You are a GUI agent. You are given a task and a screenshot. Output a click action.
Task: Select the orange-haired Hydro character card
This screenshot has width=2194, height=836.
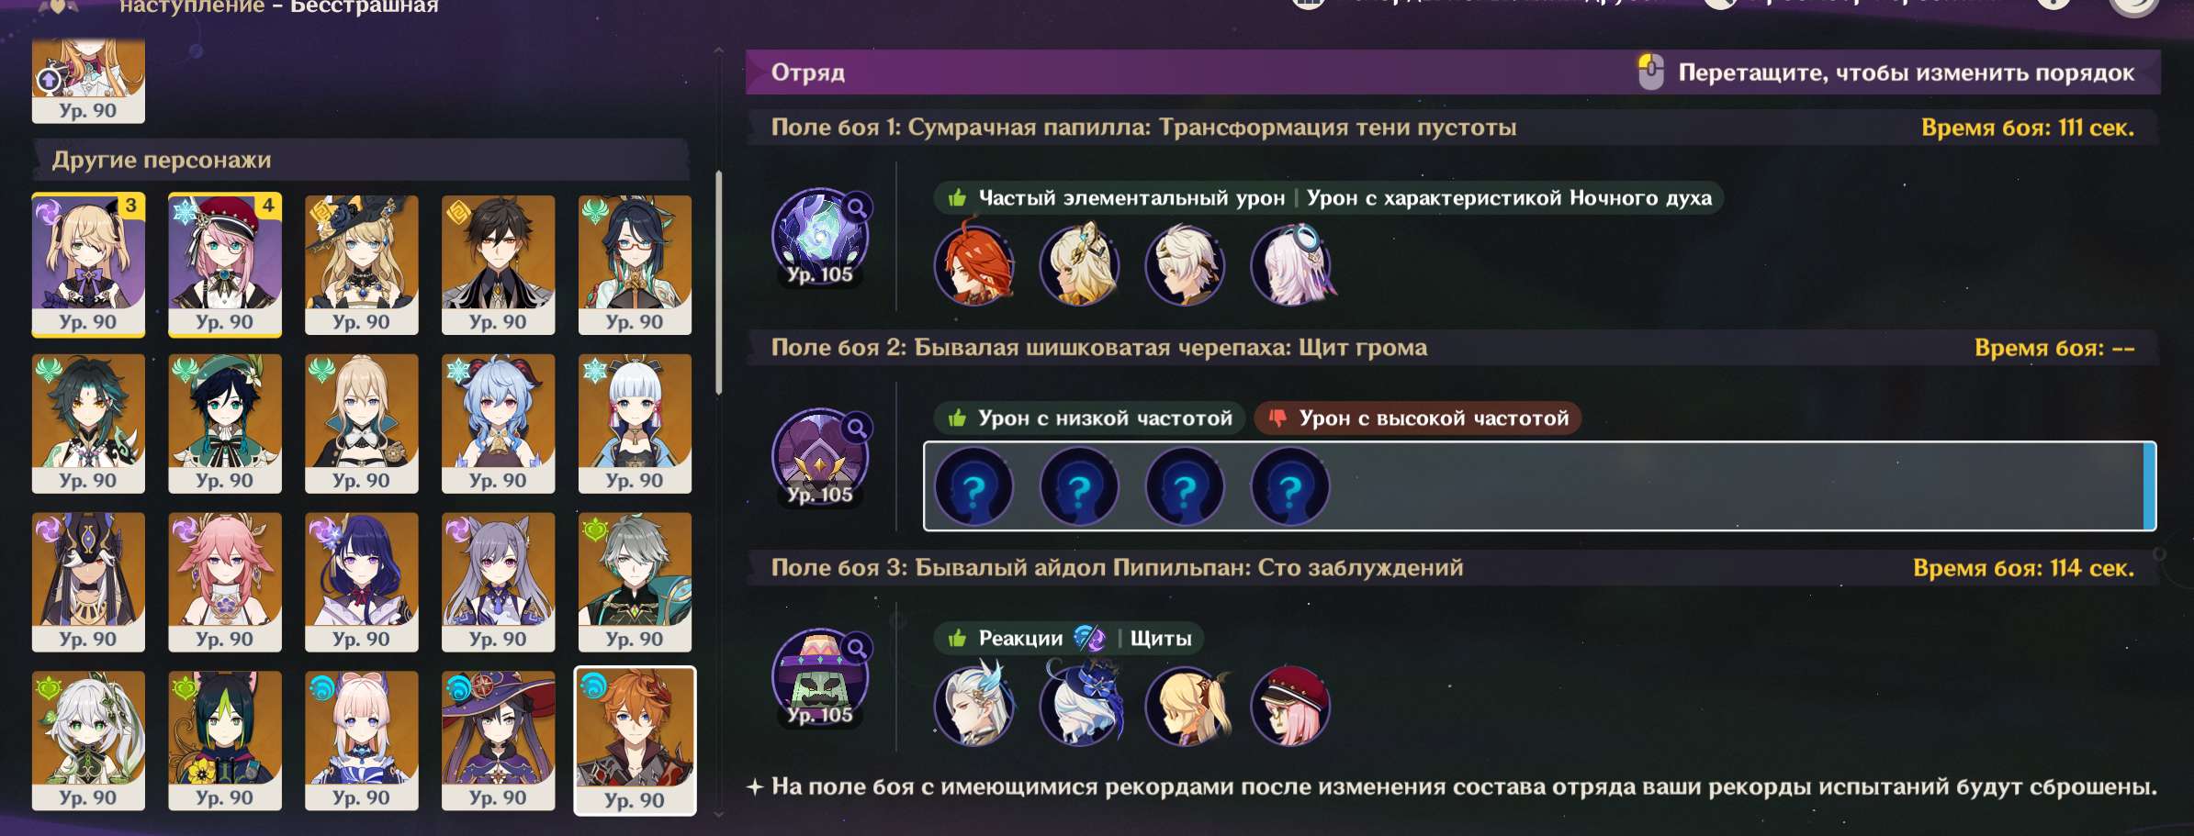[x=635, y=741]
